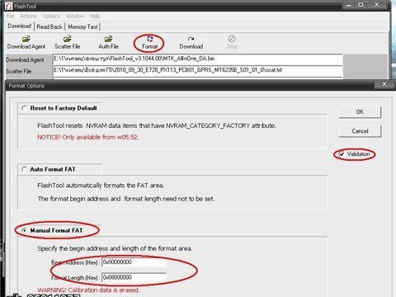Select Manual Format FAT radio button
Screen dimensions: 396x297
pos(24,230)
